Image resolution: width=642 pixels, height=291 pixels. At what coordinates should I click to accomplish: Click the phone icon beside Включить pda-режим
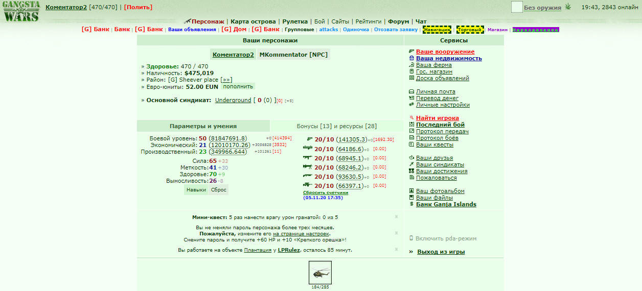tap(411, 238)
